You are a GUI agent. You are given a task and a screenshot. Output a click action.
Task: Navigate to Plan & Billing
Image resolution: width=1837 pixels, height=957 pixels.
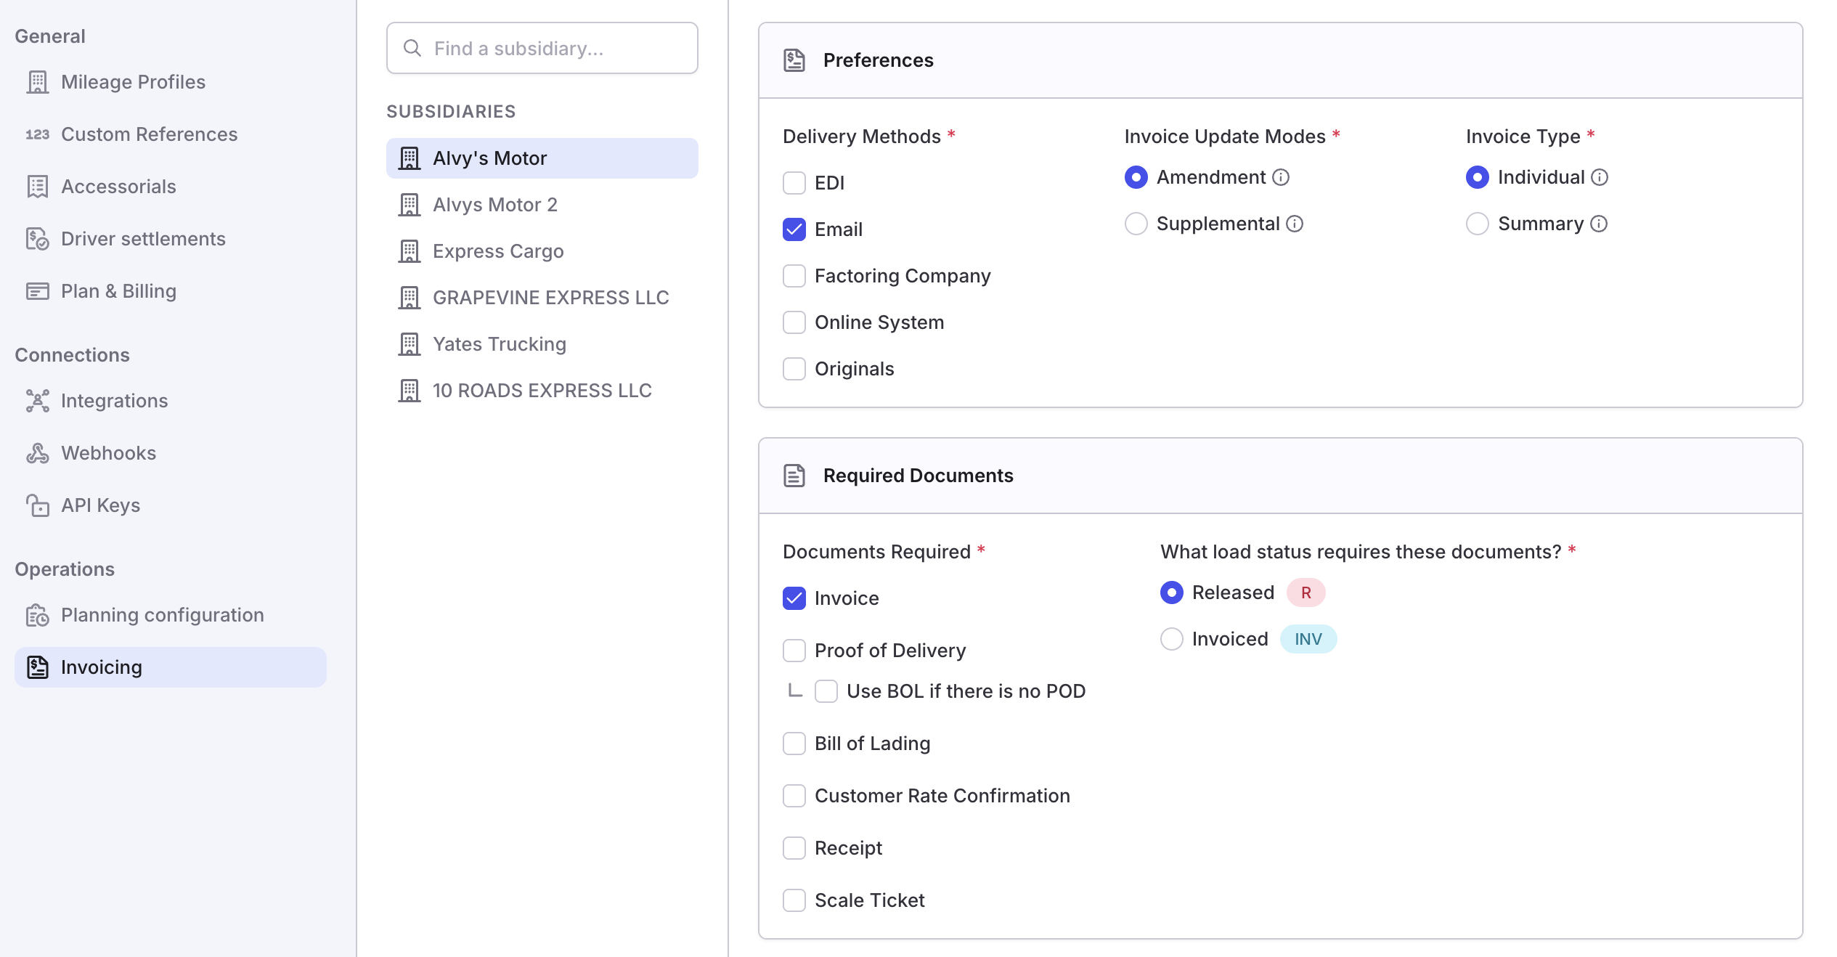171,291
